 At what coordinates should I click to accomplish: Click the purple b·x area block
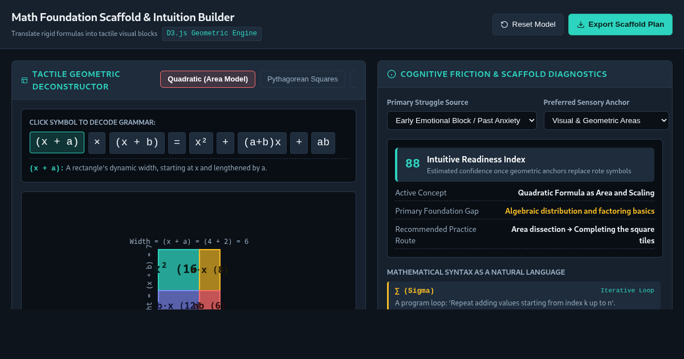pos(178,300)
